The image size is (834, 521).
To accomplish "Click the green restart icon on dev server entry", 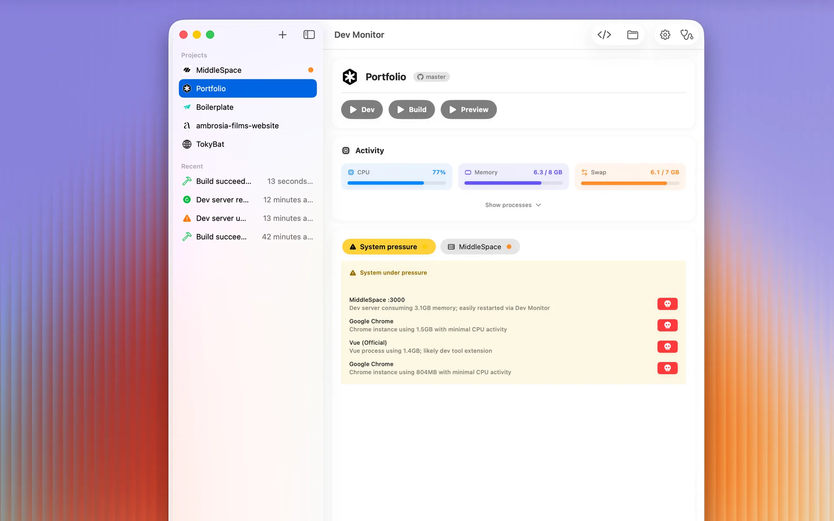I will pyautogui.click(x=187, y=200).
